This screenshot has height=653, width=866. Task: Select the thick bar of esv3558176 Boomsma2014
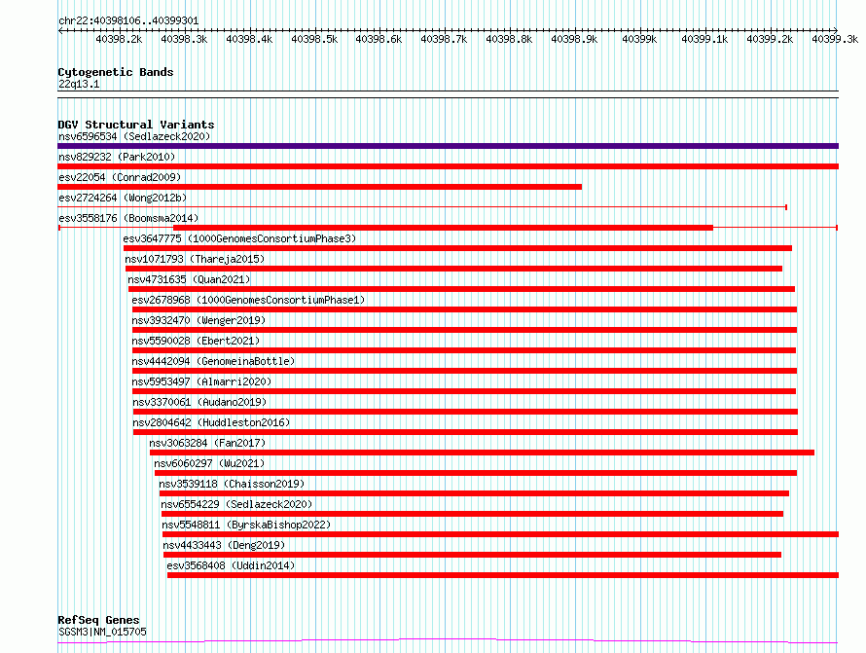[443, 228]
